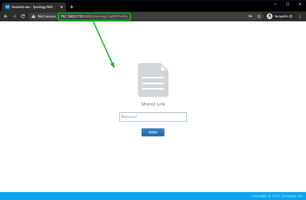
Task: Open a new tab with the plus button
Action: click(72, 7)
